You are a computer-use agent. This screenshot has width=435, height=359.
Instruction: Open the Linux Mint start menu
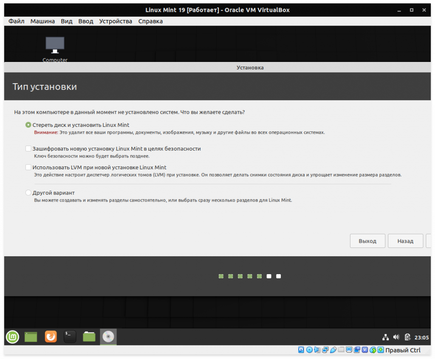coord(12,337)
